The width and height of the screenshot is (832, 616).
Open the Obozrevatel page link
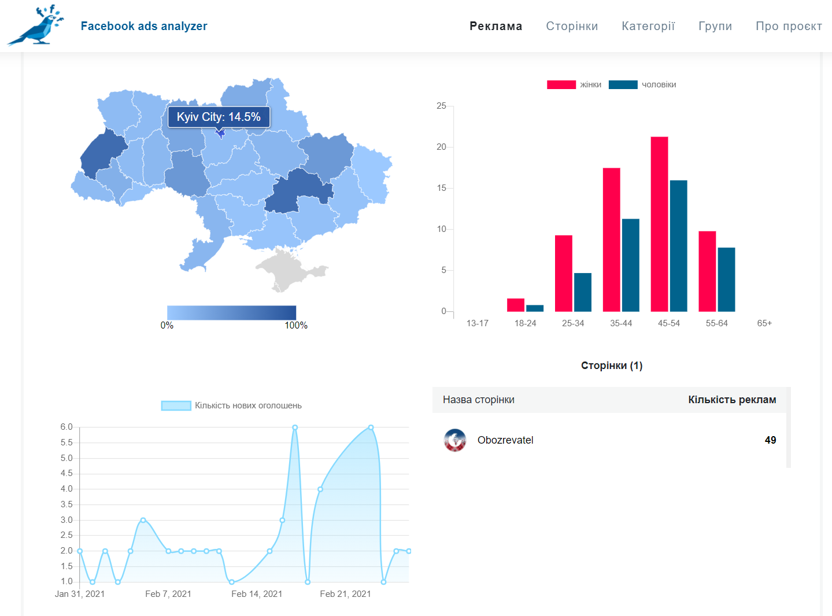[x=505, y=440]
